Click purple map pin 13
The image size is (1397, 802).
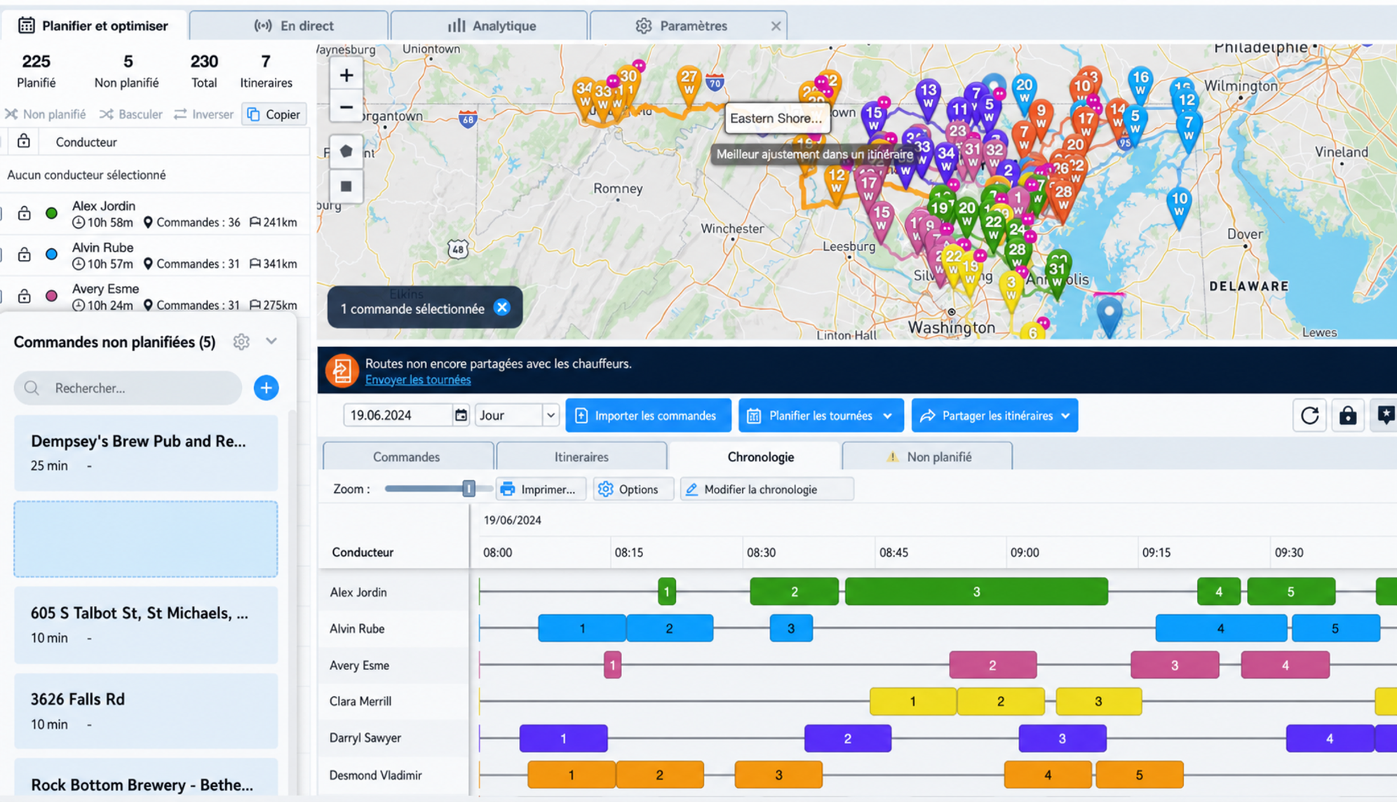928,95
